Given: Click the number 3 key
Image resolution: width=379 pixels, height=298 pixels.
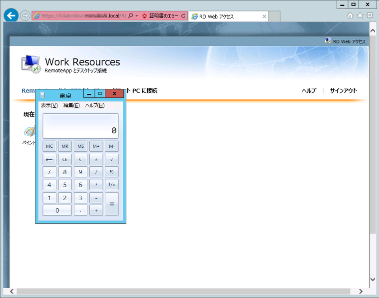Looking at the screenshot, I should [x=80, y=198].
